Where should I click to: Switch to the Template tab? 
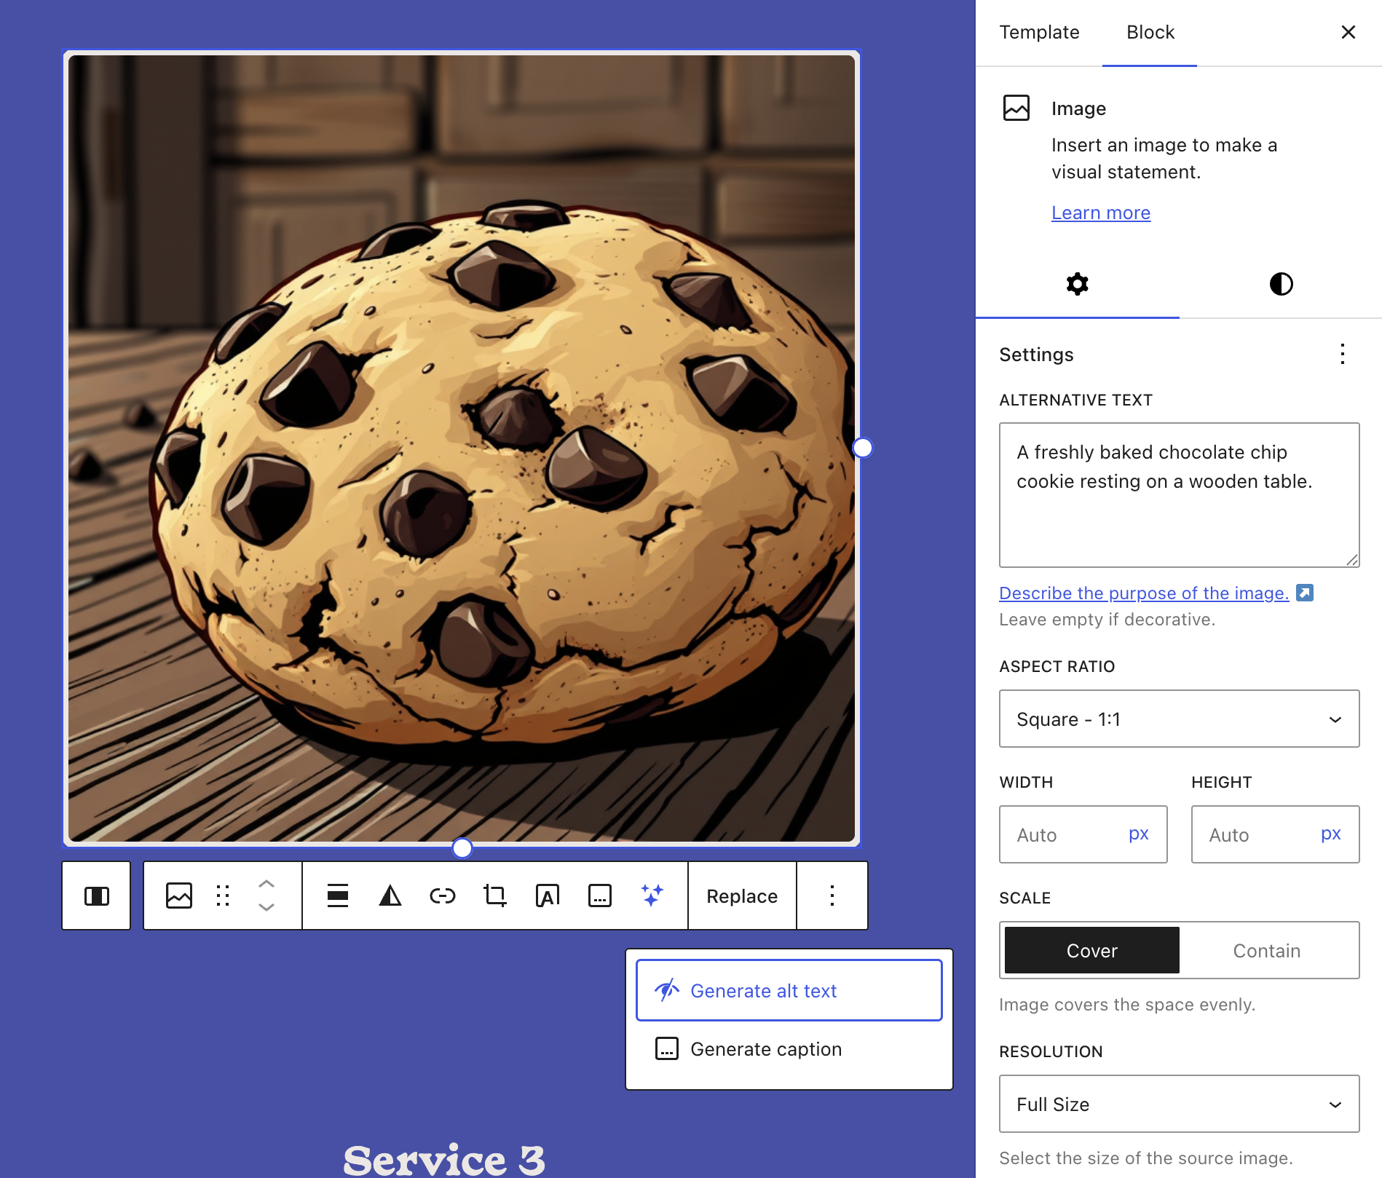coord(1039,32)
